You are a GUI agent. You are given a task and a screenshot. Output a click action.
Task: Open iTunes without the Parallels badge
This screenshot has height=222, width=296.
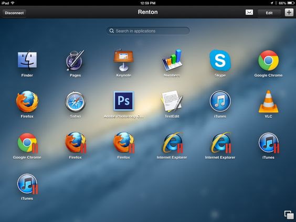pos(220,102)
